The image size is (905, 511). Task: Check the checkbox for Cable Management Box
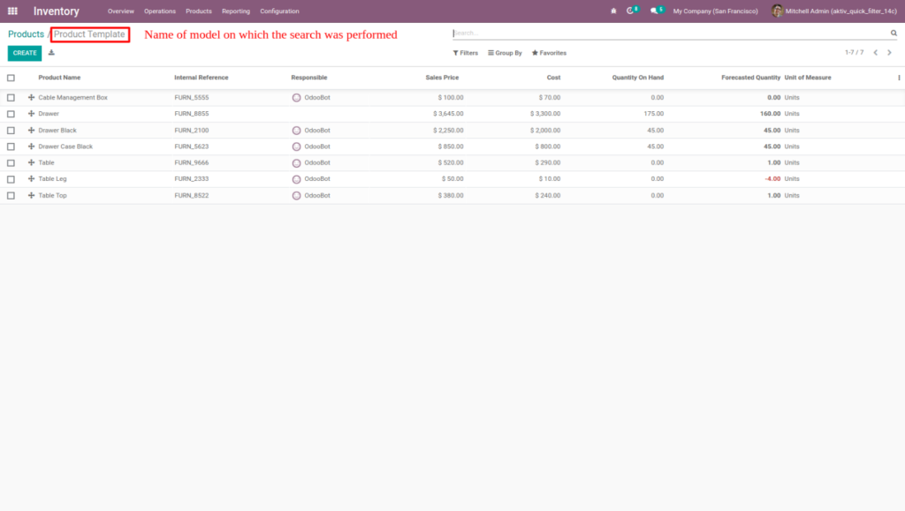[x=11, y=97]
